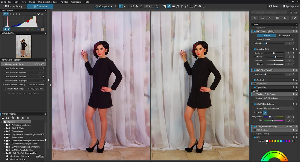
Task: Select Spot Weighted lighting mode
Action: click(285, 36)
